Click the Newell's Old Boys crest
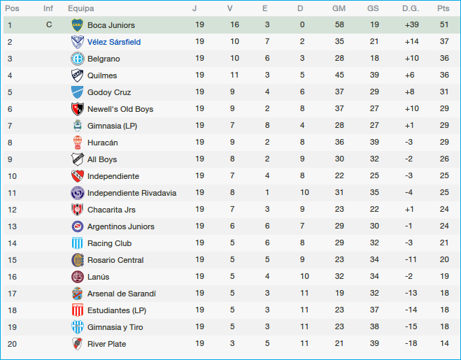Image resolution: width=461 pixels, height=360 pixels. [x=77, y=109]
